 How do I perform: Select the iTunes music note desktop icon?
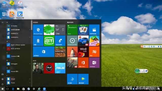click(20, 4)
